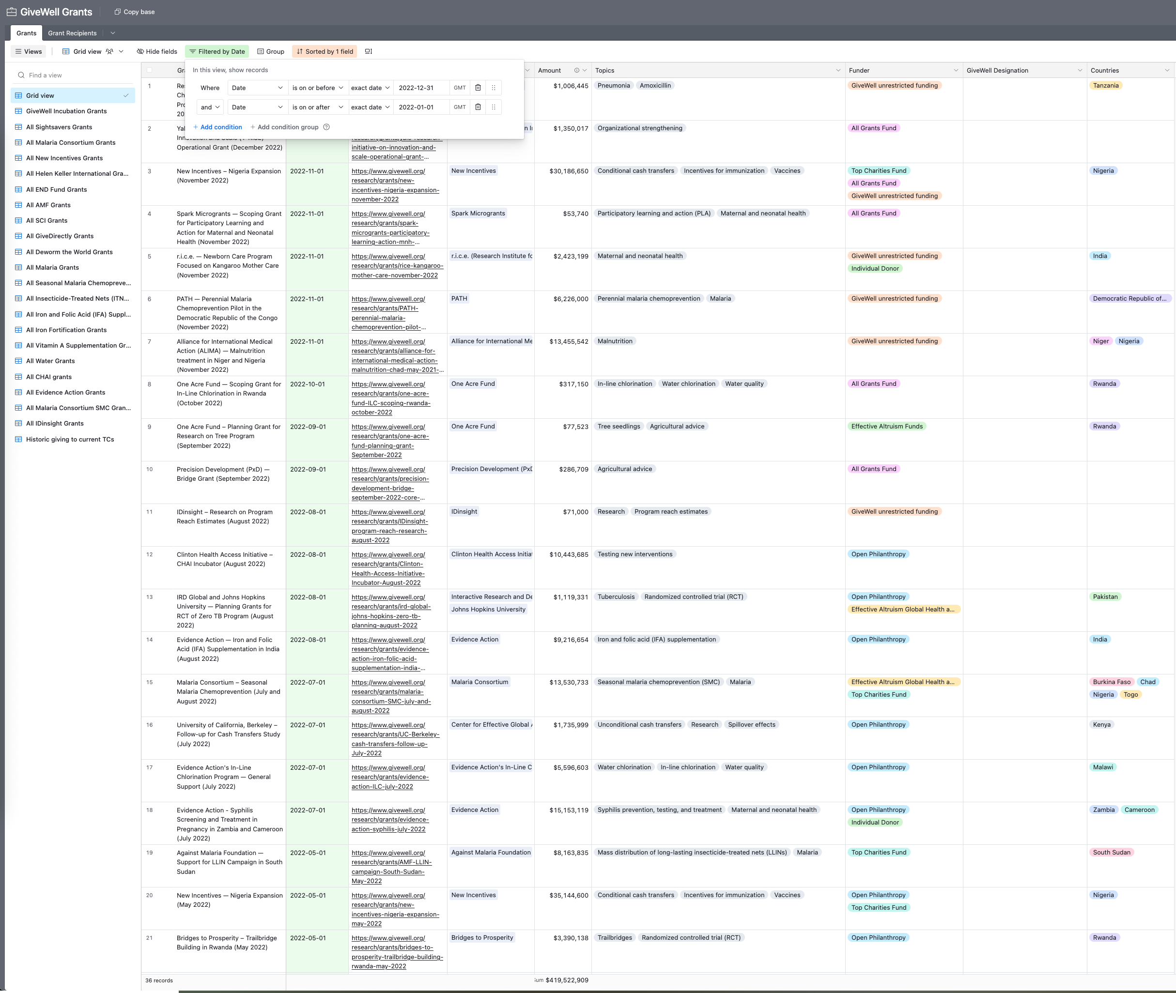Click collaborative view people icon beside Grid view

pyautogui.click(x=109, y=51)
